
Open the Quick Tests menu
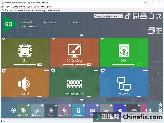pyautogui.click(x=39, y=7)
